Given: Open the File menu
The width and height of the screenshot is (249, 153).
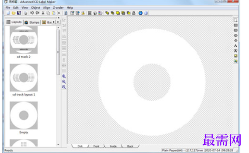Looking at the screenshot, I should click(7, 7).
